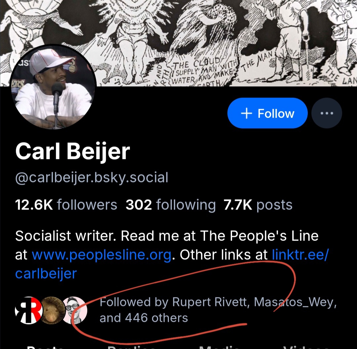Open the 12.6K followers list
357x349 pixels.
click(x=66, y=205)
